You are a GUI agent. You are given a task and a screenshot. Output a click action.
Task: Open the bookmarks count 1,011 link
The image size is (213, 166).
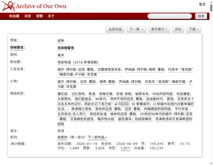pos(125,148)
